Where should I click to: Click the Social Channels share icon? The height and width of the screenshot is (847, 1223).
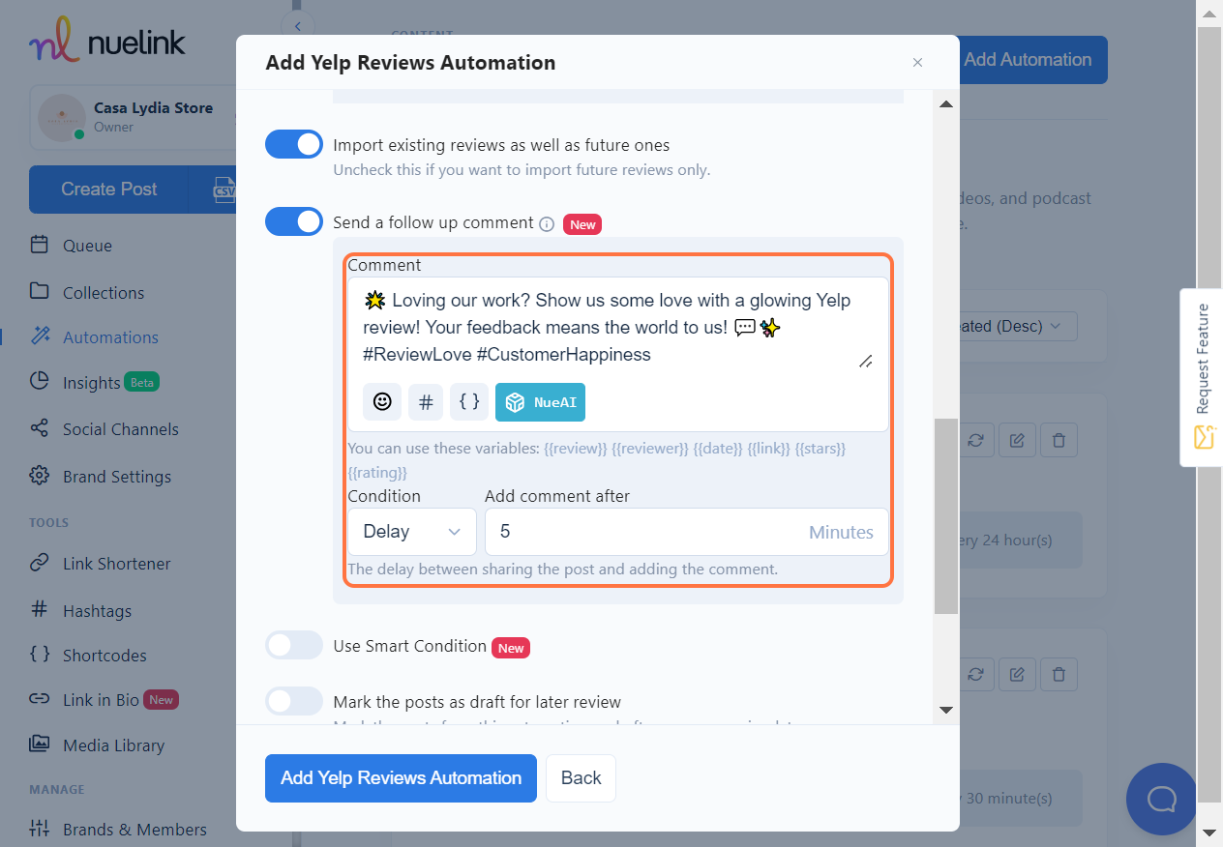pos(40,428)
